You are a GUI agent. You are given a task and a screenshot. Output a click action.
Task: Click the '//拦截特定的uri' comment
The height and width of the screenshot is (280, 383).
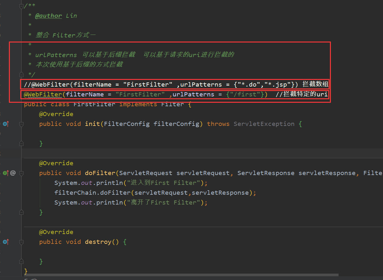(302, 94)
